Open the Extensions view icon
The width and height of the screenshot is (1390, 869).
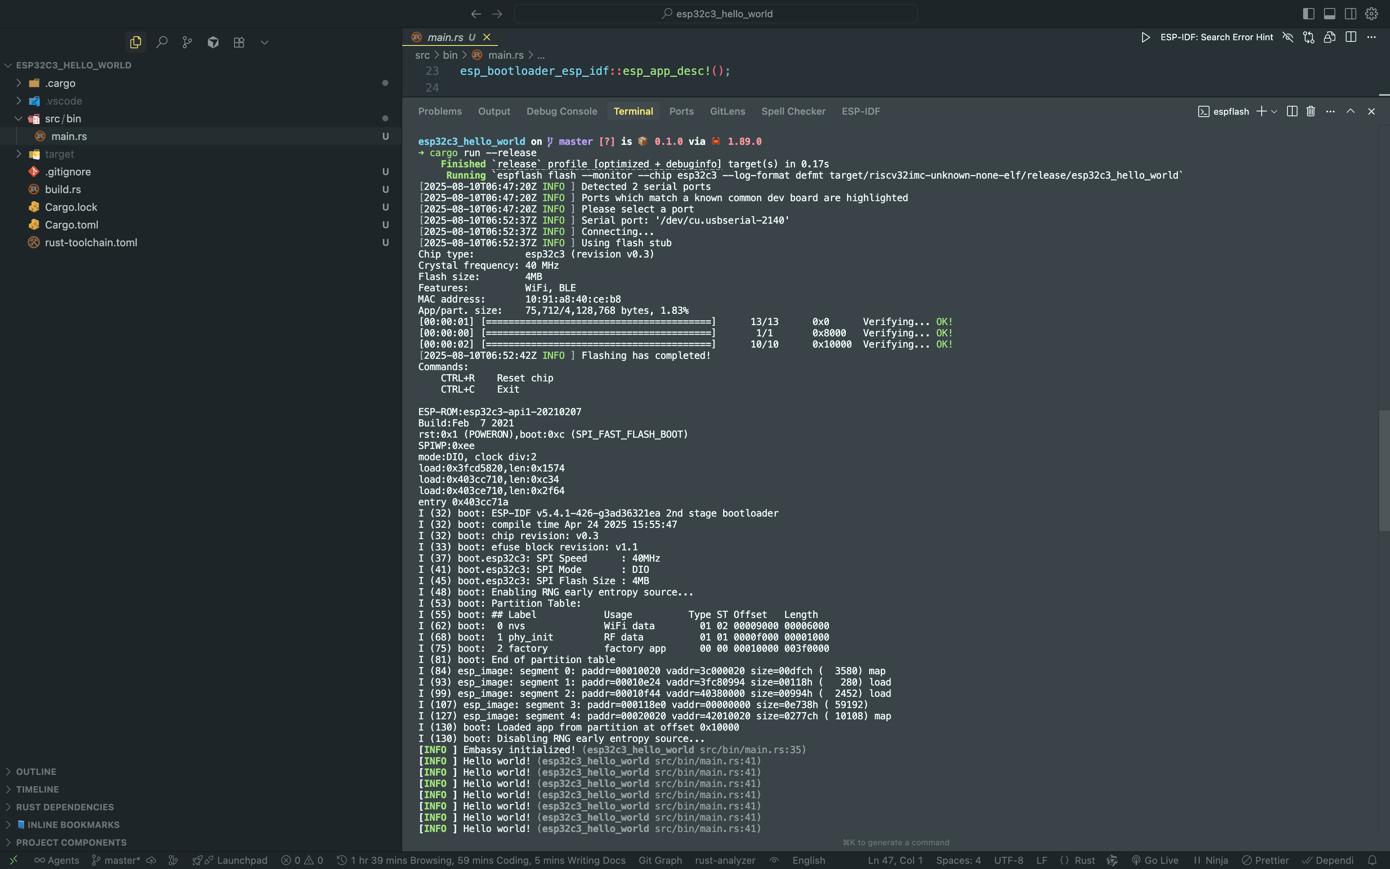click(239, 42)
